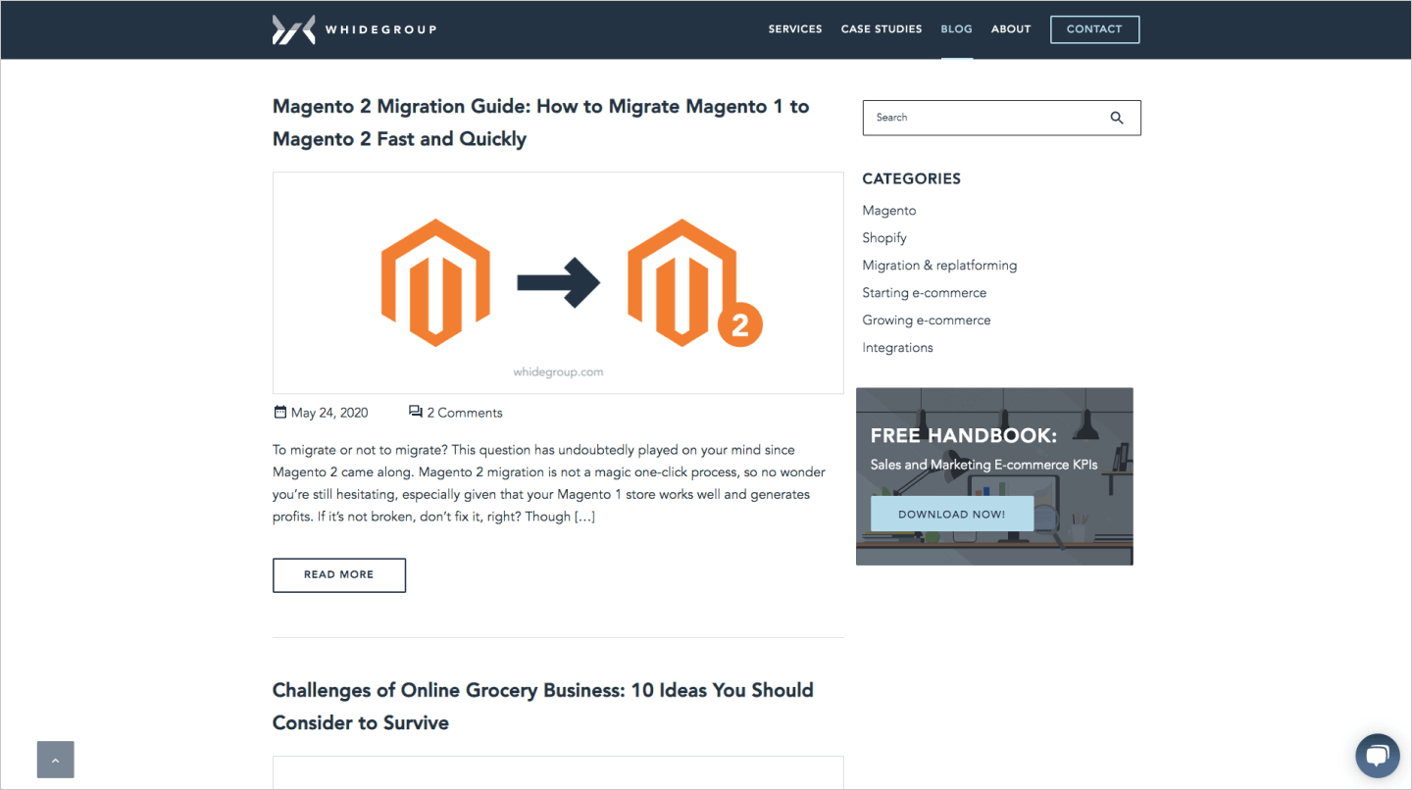
Task: Select the Shopify category
Action: (x=884, y=238)
